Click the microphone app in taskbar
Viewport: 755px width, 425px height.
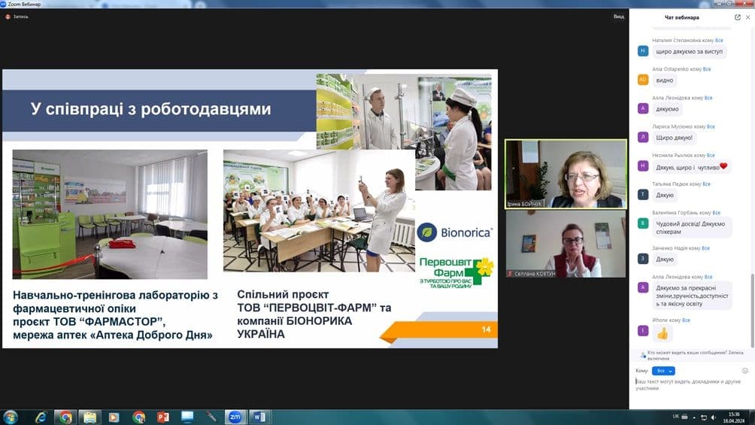(211, 417)
